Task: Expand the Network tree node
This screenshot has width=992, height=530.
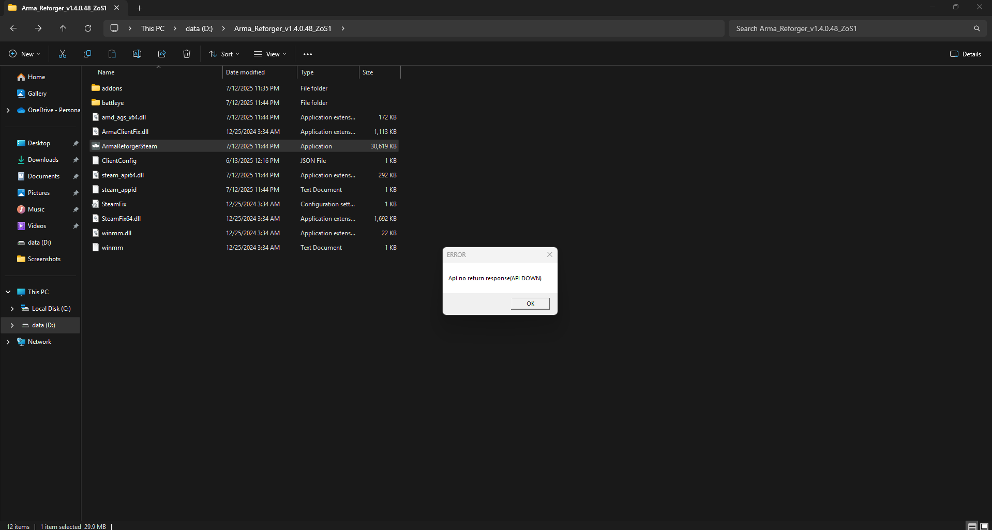Action: 8,342
